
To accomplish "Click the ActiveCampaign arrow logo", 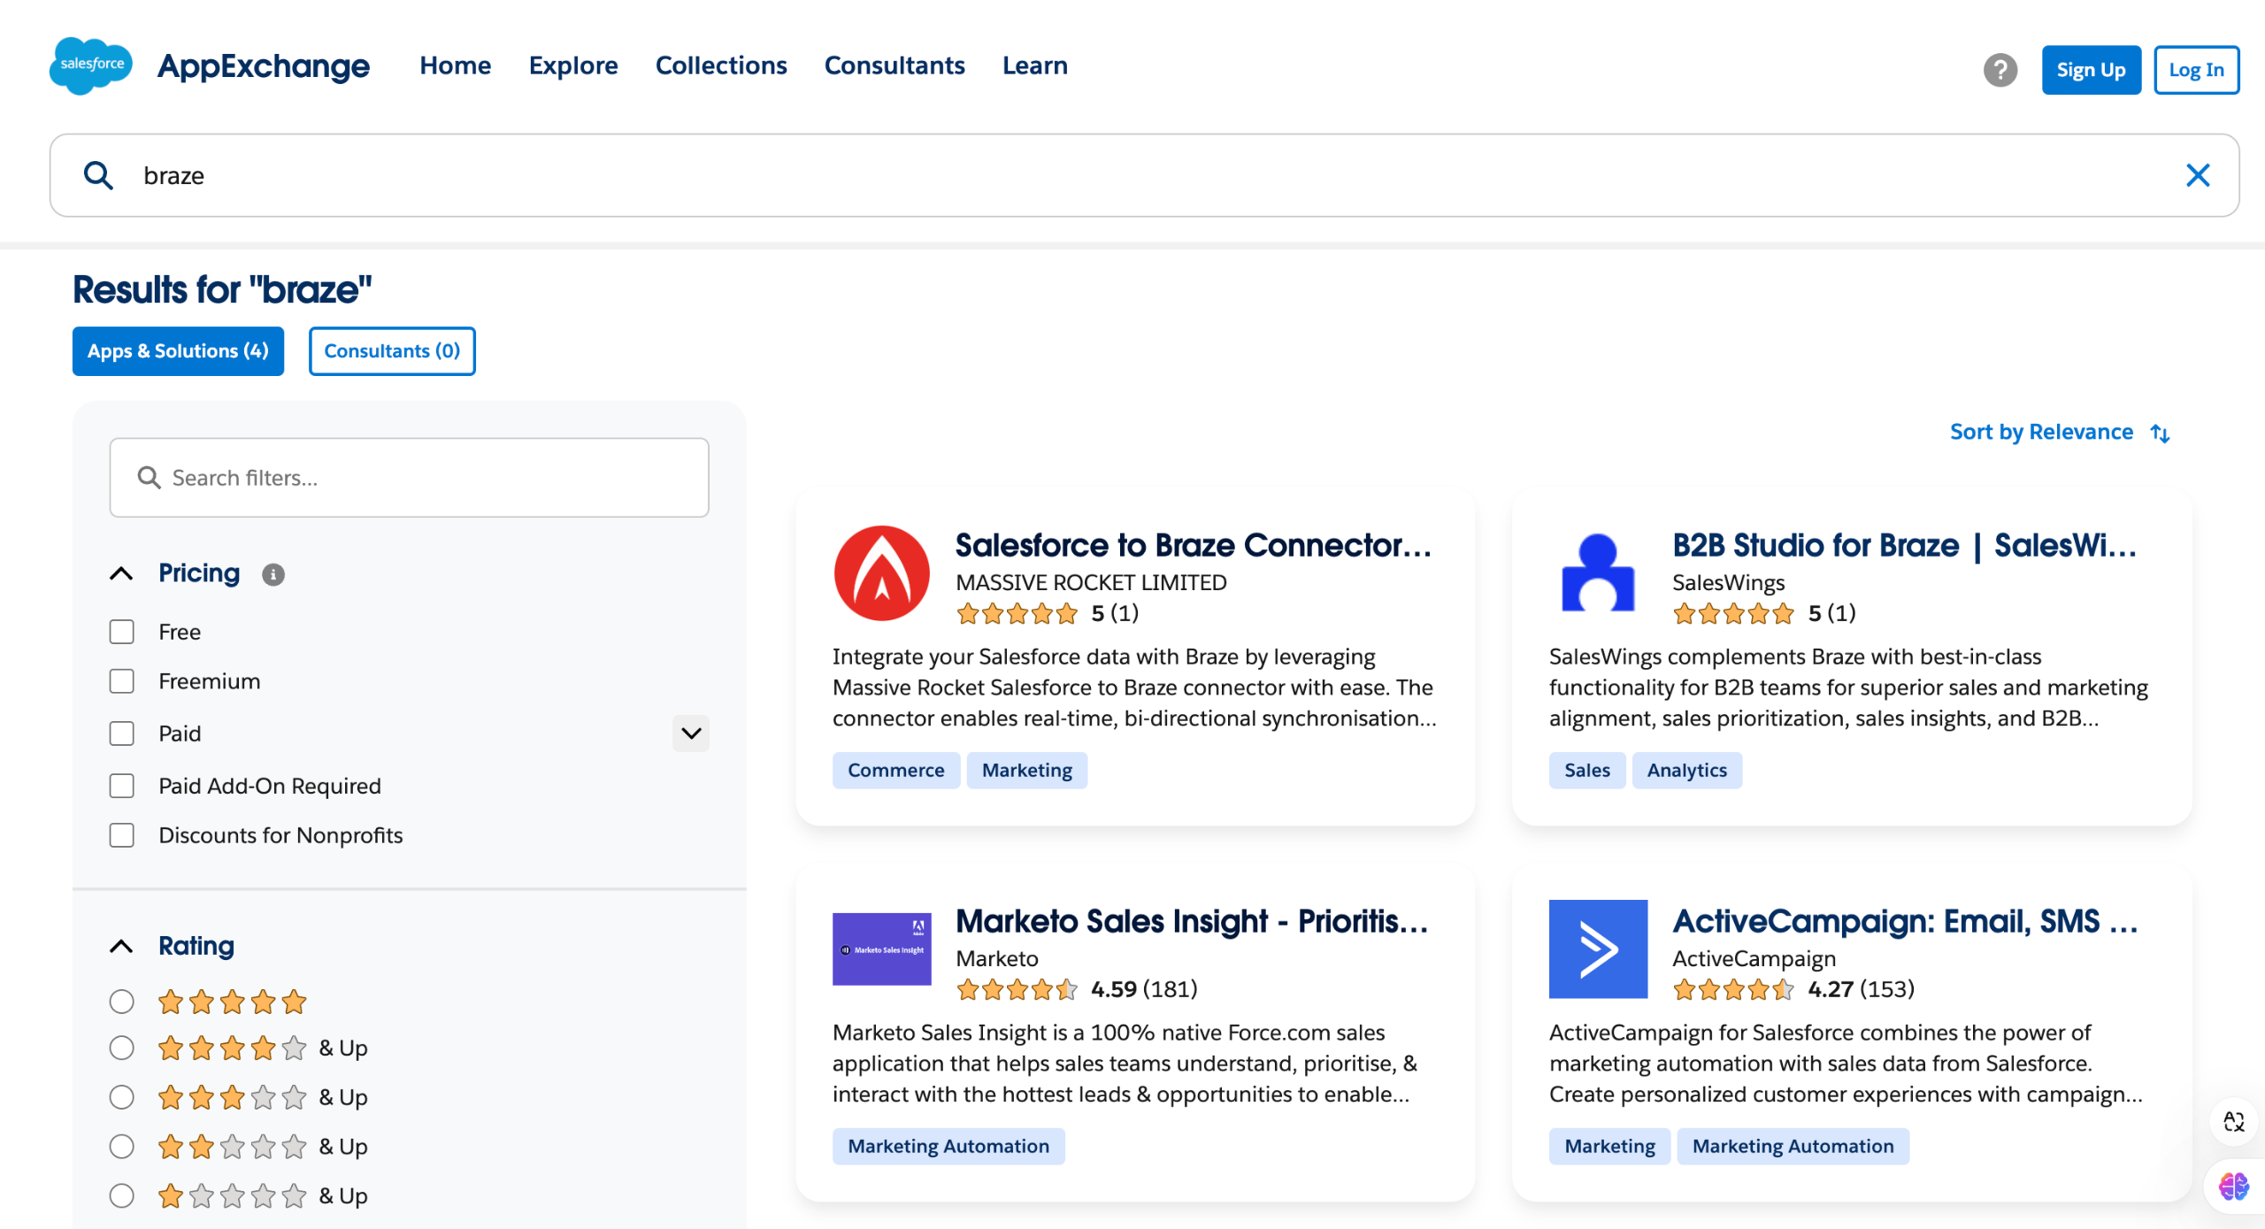I will (1598, 949).
